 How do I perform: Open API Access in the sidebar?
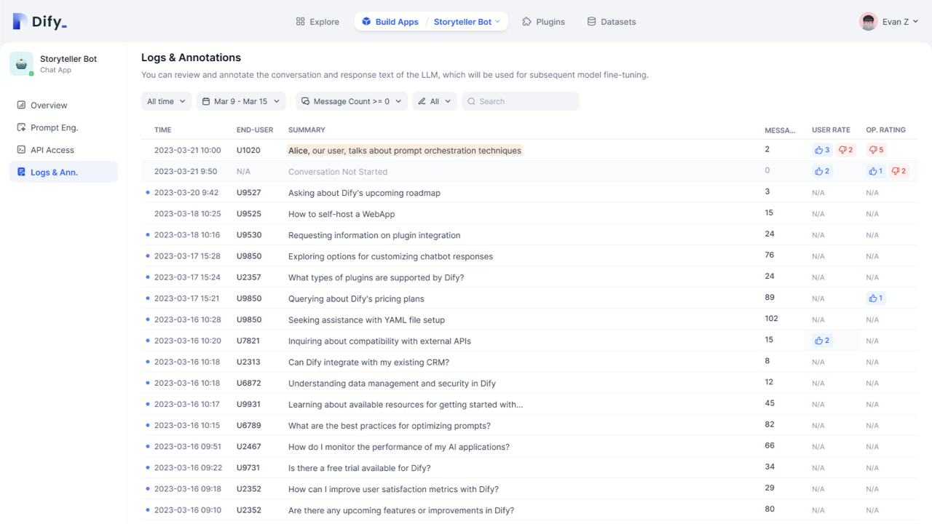click(52, 150)
